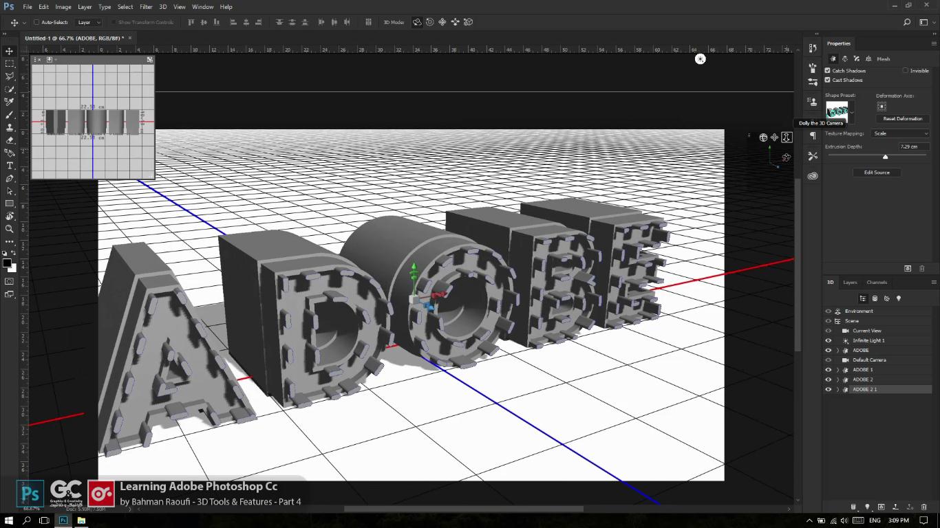
Task: Add new light to scene icon
Action: 867,507
